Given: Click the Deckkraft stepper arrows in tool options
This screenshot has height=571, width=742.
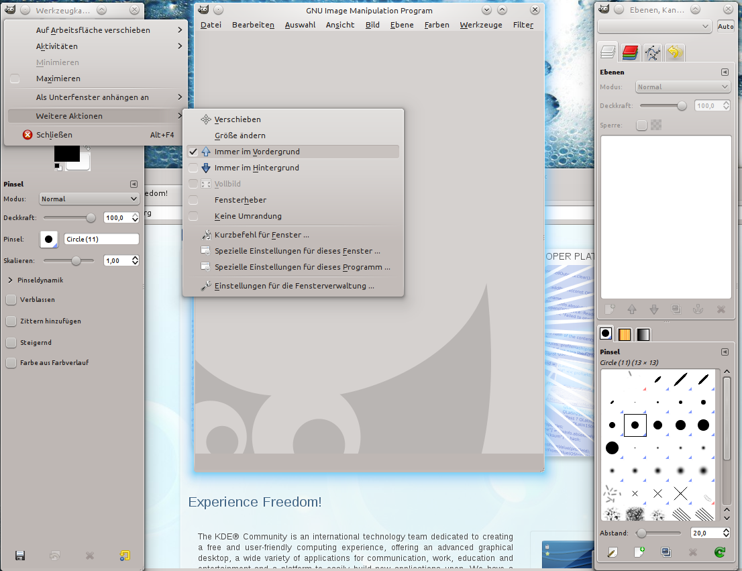Looking at the screenshot, I should 136,218.
